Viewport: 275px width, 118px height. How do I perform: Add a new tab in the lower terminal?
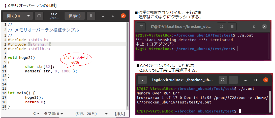click(142, 80)
